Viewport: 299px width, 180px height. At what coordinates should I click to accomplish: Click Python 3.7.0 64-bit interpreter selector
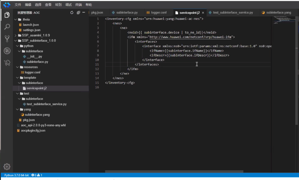pos(16,175)
